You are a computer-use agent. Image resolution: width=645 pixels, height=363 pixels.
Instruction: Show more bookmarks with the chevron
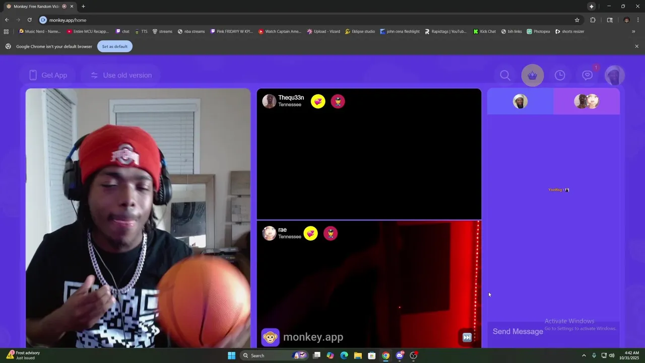(x=633, y=31)
